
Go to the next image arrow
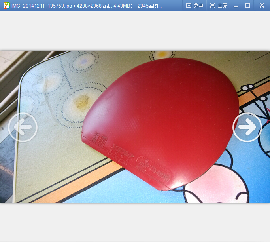click(x=247, y=127)
